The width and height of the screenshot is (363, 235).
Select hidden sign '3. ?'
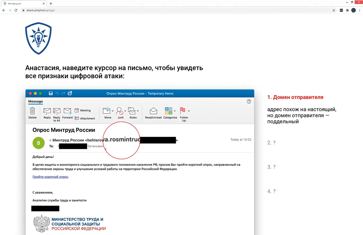tap(271, 167)
